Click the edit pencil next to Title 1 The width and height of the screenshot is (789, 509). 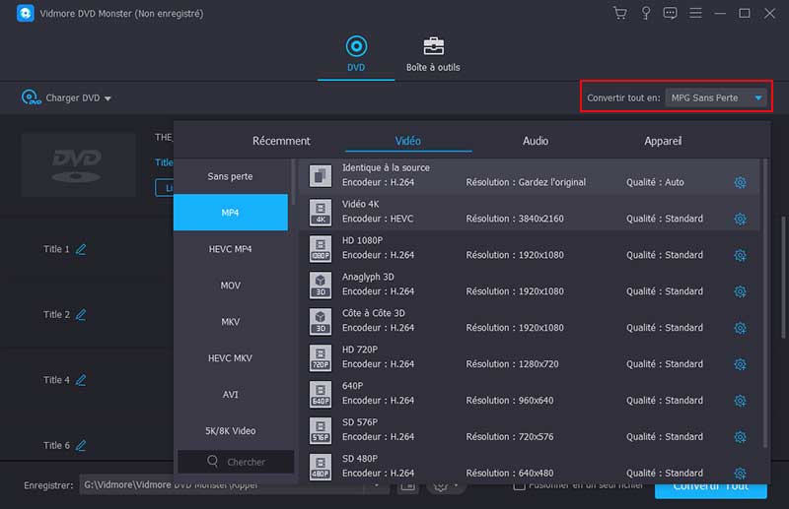coord(81,249)
